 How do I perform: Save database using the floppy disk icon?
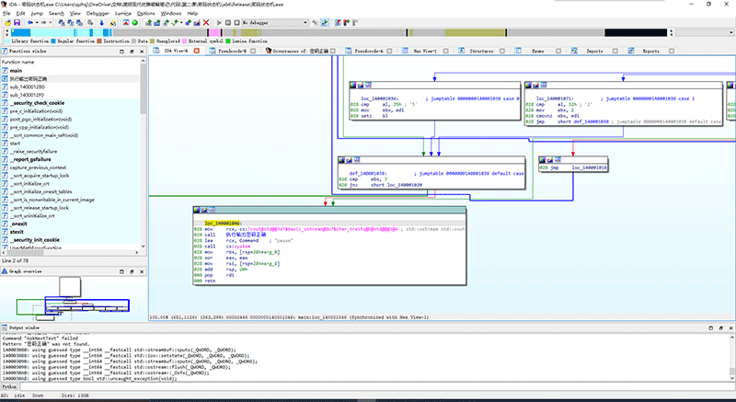tap(16, 23)
